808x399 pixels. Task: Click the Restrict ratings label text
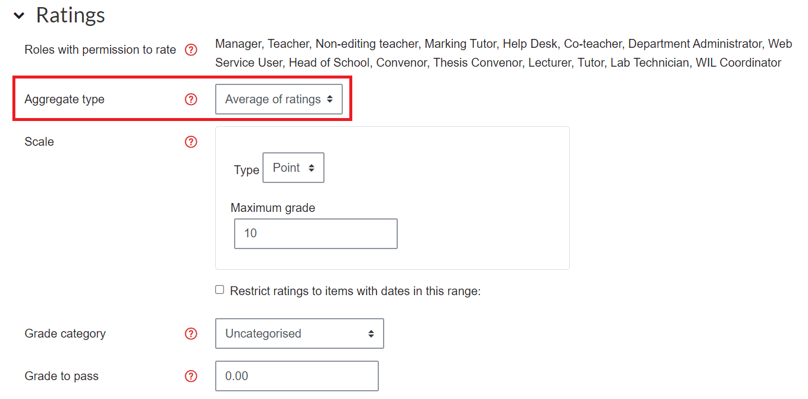point(355,291)
